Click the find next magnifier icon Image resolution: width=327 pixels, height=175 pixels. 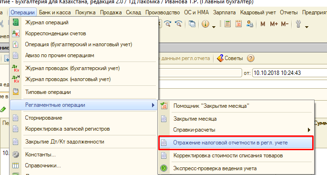pos(167,24)
